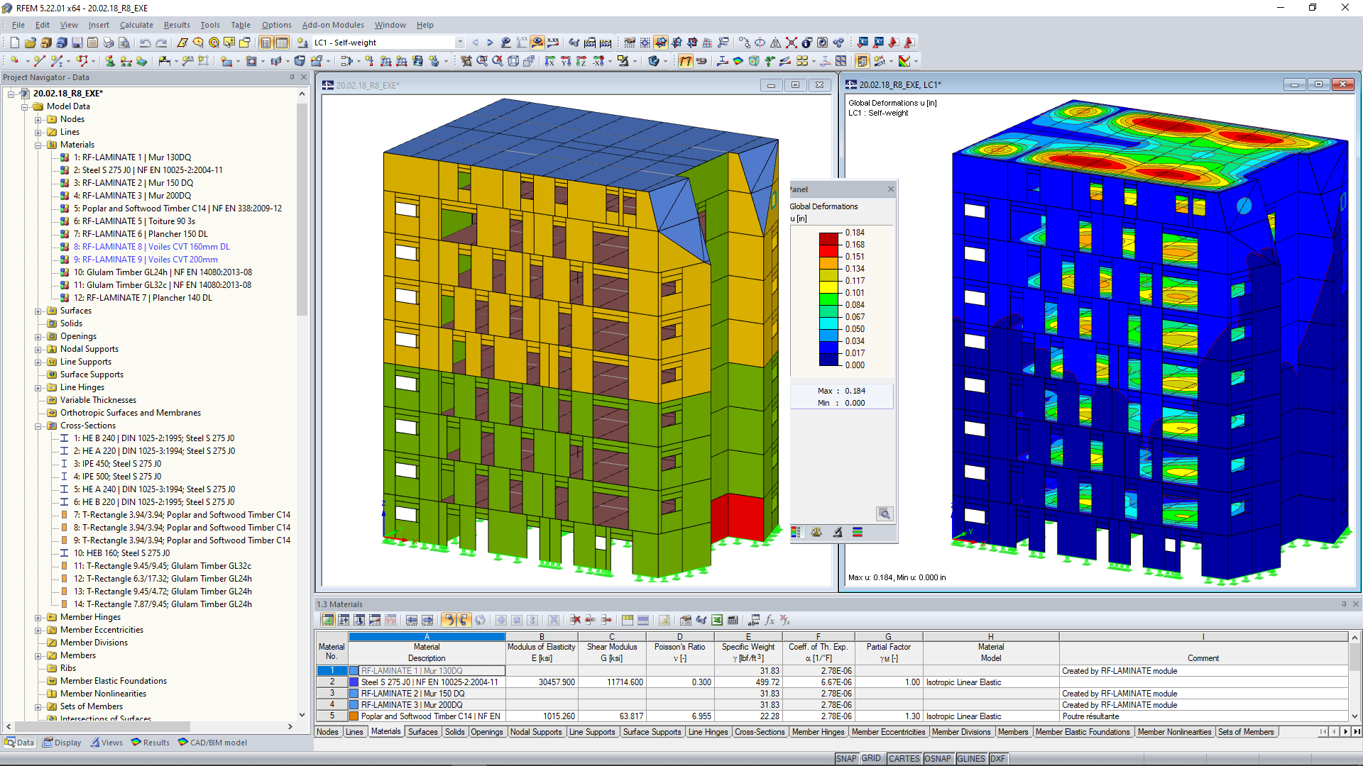Viewport: 1363px width, 766px height.
Task: Collapse the Materials branch in navigator
Action: [x=38, y=144]
